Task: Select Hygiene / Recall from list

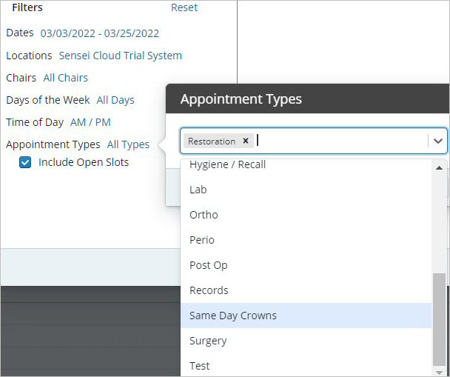Action: [227, 165]
